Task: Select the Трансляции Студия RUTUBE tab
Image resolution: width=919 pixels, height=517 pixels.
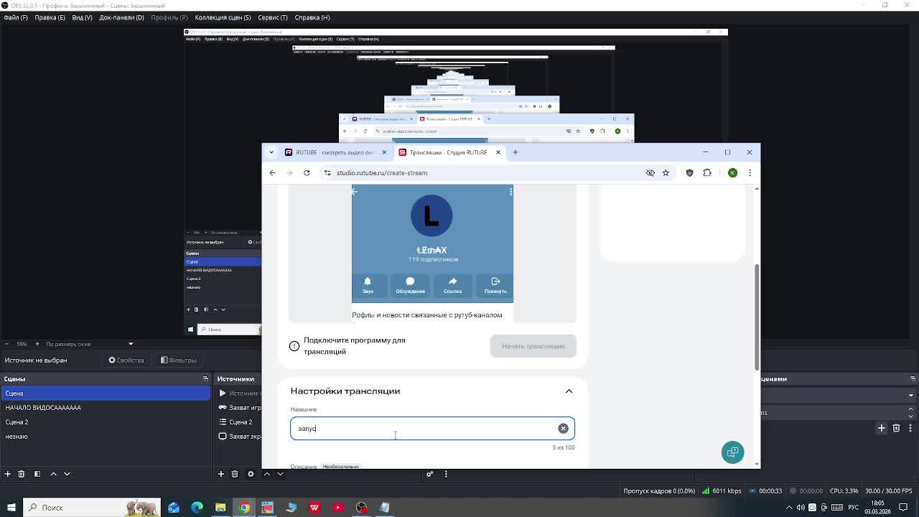Action: click(x=449, y=152)
